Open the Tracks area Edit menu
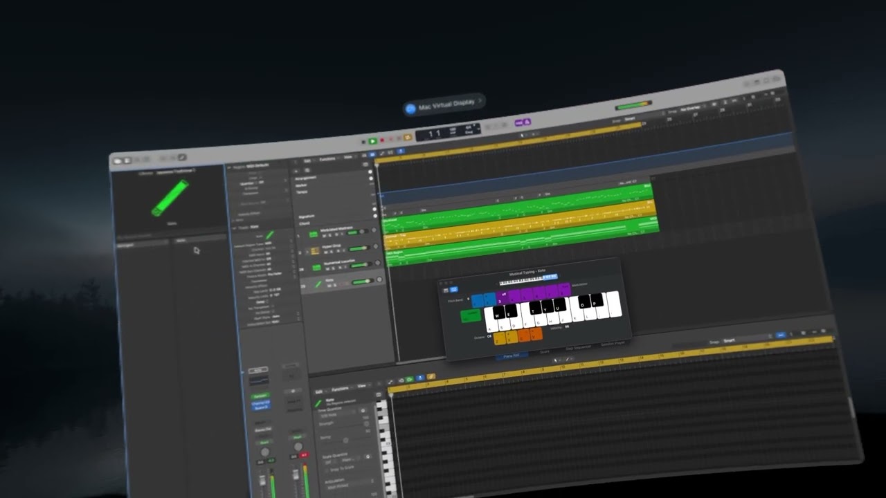Image resolution: width=886 pixels, height=498 pixels. [307, 160]
